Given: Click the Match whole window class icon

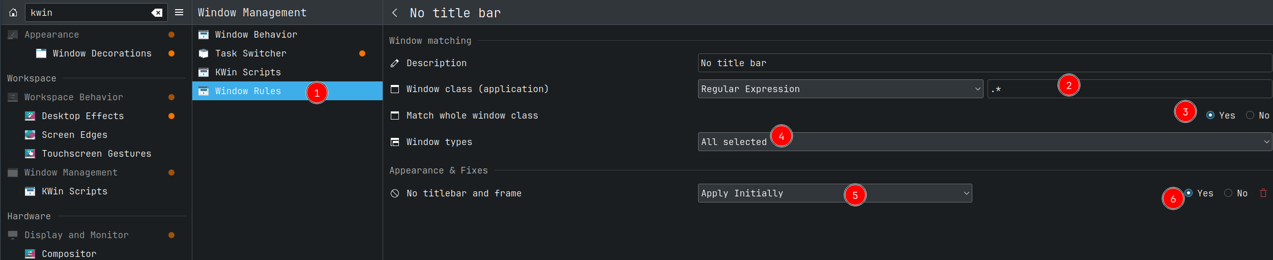Looking at the screenshot, I should point(395,115).
